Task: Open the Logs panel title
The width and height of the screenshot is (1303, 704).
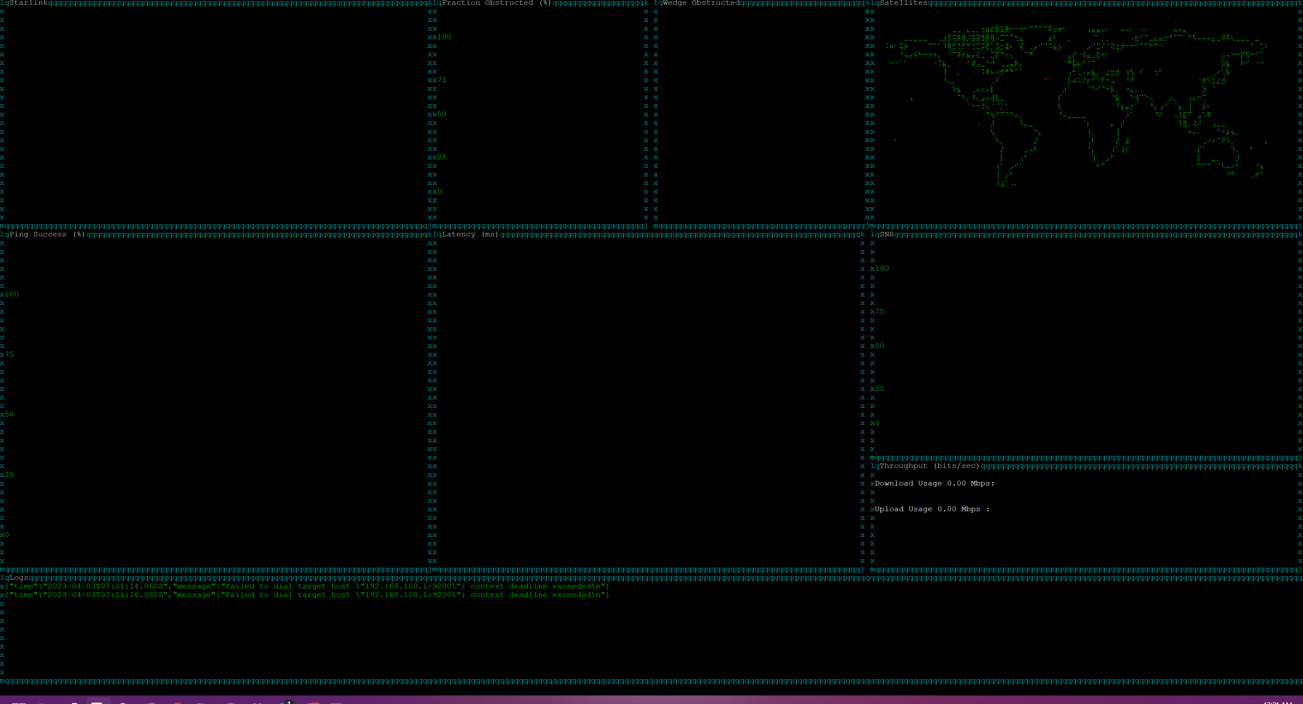Action: tap(19, 577)
